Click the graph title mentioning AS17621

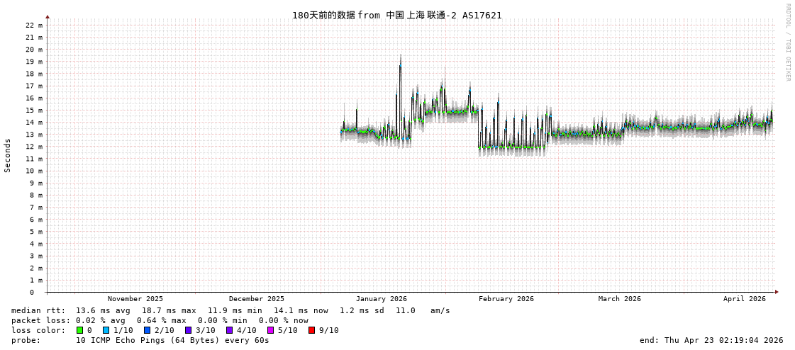[396, 15]
